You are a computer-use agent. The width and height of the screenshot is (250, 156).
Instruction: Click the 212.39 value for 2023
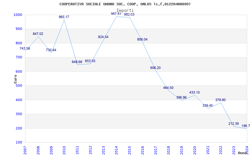pos(233,124)
